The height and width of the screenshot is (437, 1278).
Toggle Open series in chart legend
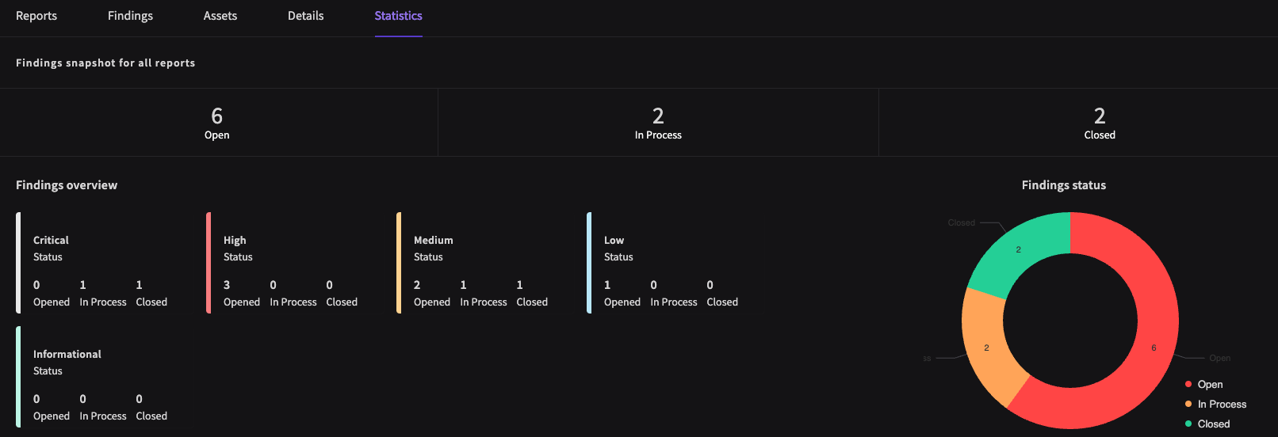1209,385
